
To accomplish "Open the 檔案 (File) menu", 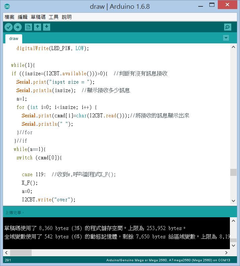I will tap(9, 17).
